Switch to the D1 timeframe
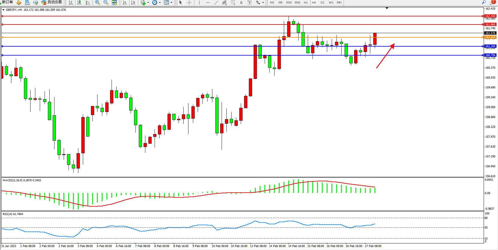The height and width of the screenshot is (250, 498). (x=322, y=2)
